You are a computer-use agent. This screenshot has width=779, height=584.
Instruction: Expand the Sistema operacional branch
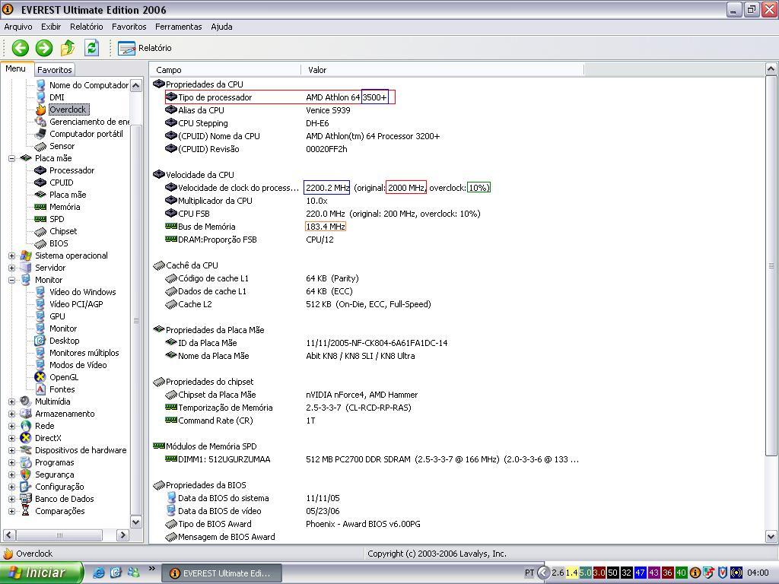(12, 255)
